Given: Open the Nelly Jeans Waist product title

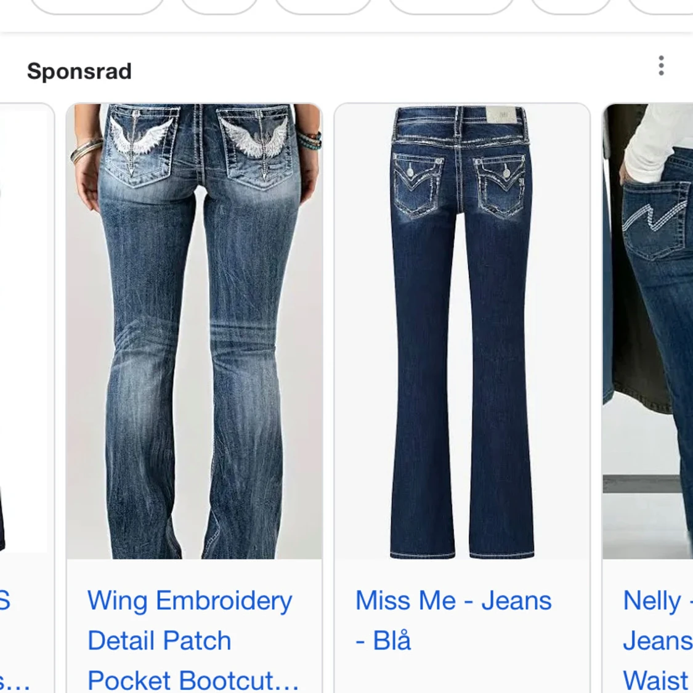Looking at the screenshot, I should (x=658, y=640).
